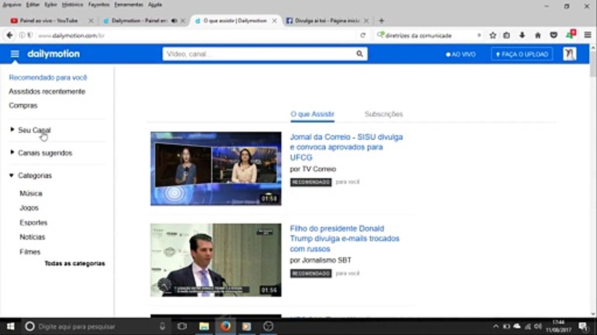The image size is (597, 335).
Task: Open the Música category
Action: tap(31, 193)
